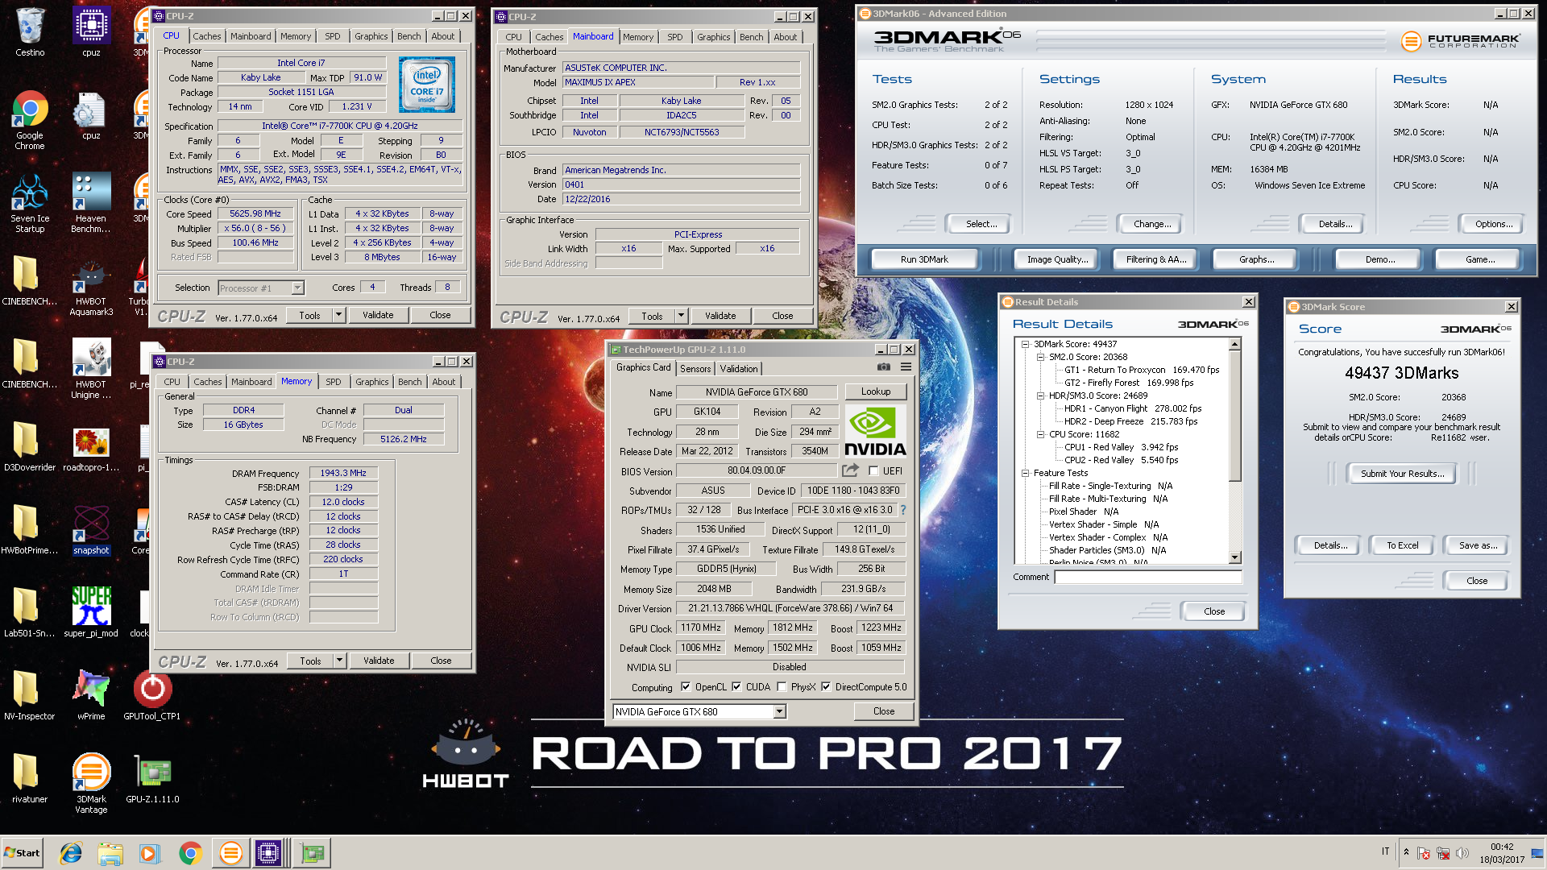
Task: Click the clock in the system tray
Action: (1501, 853)
